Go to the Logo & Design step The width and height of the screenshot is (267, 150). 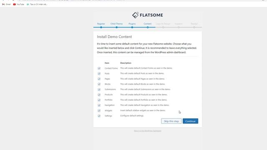(163, 24)
